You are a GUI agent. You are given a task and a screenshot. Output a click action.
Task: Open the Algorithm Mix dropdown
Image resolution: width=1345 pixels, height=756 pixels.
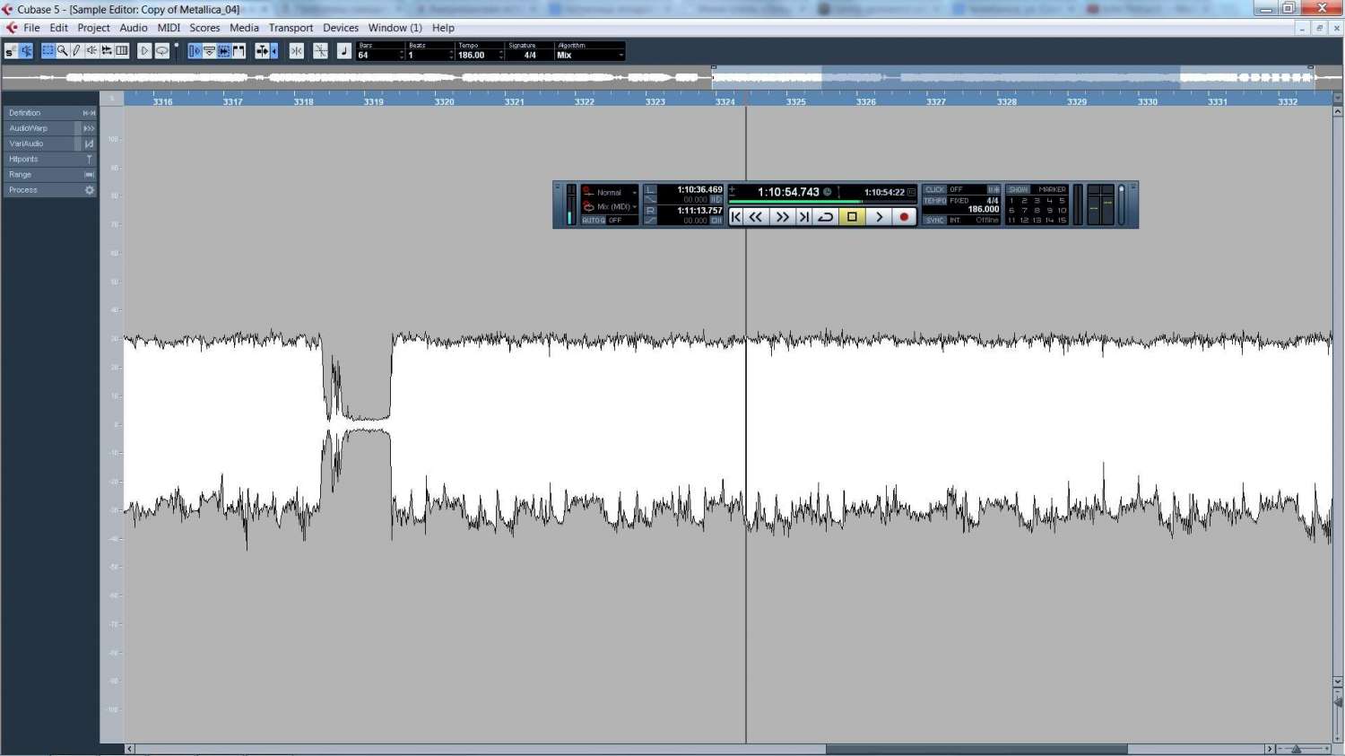[590, 56]
